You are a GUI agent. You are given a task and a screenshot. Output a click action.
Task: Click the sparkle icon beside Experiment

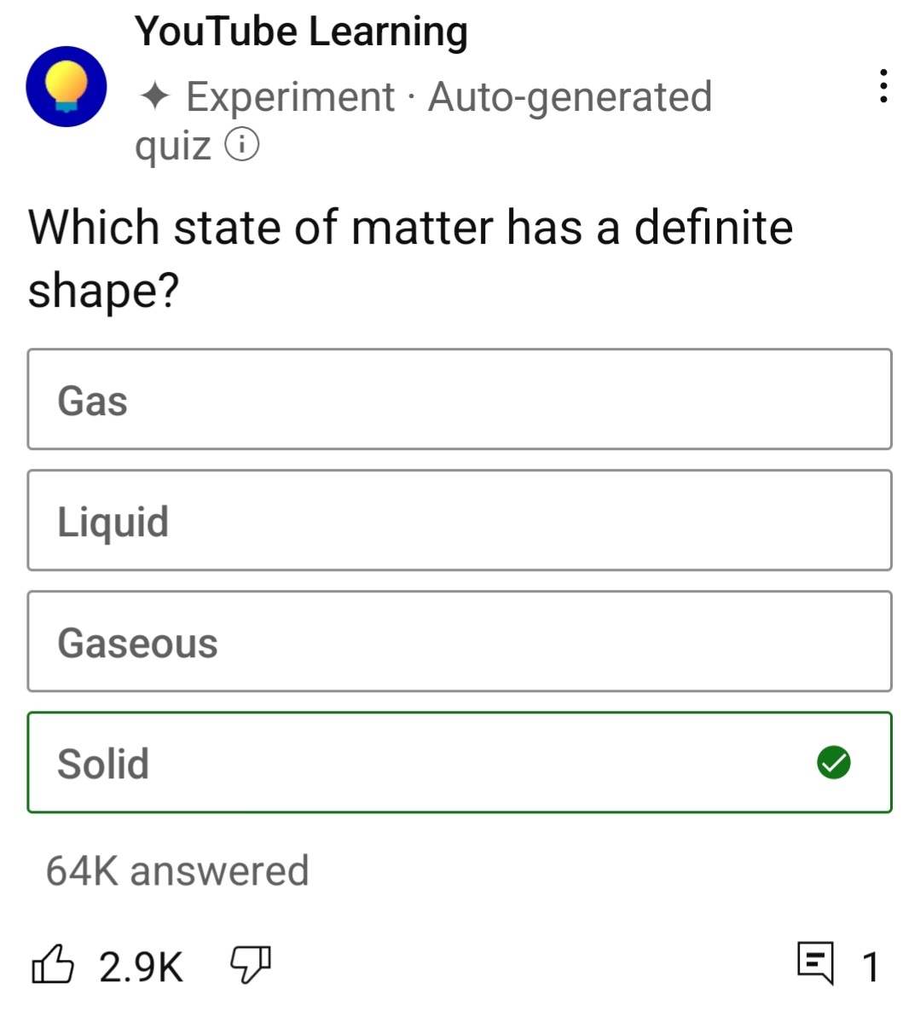point(154,96)
